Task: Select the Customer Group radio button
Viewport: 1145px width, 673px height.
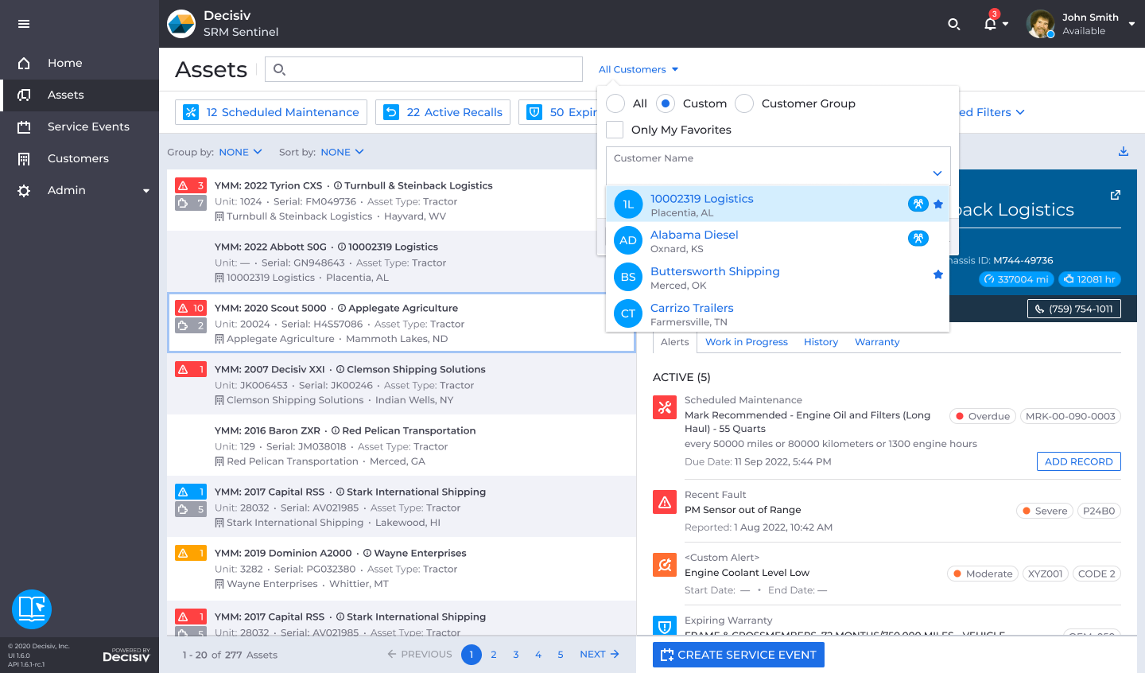Action: click(x=744, y=103)
